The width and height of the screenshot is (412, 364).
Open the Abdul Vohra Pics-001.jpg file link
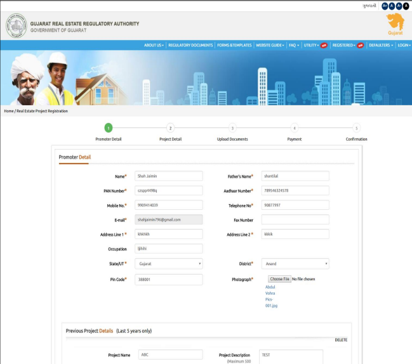tap(271, 296)
